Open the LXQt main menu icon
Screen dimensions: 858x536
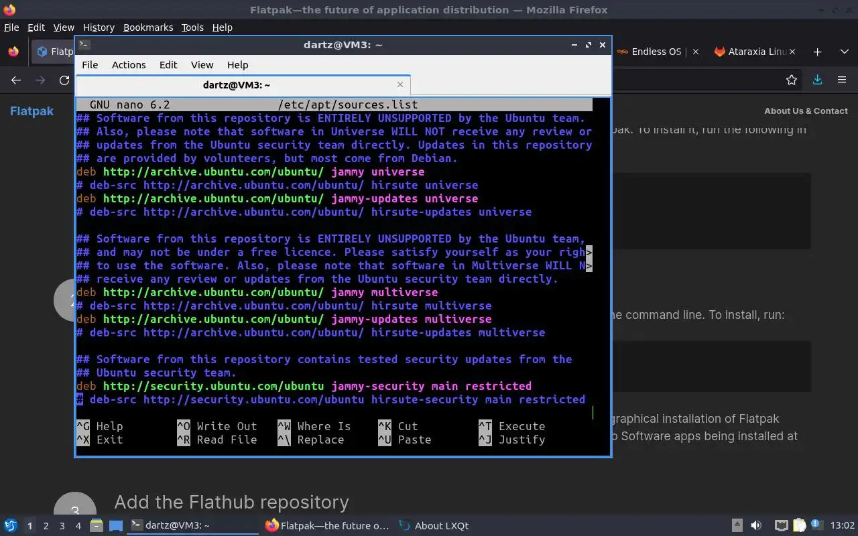[x=11, y=526]
